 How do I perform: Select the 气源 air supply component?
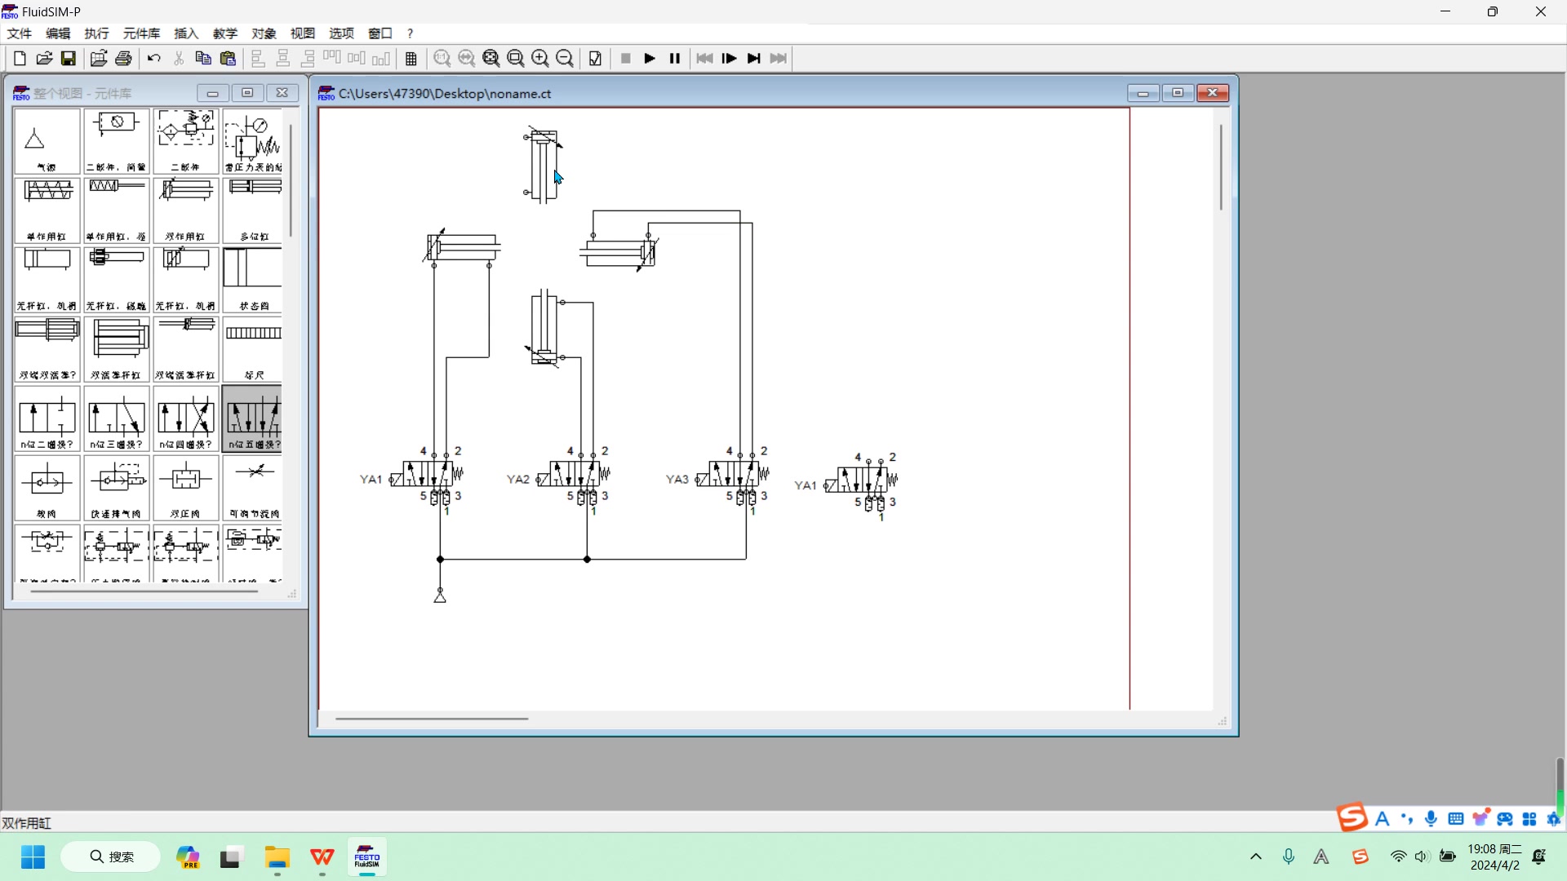click(47, 141)
